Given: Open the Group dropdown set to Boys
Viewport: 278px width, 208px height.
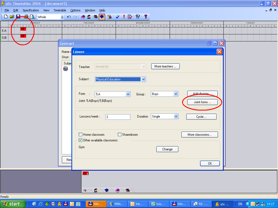Looking at the screenshot, I should click(176, 94).
